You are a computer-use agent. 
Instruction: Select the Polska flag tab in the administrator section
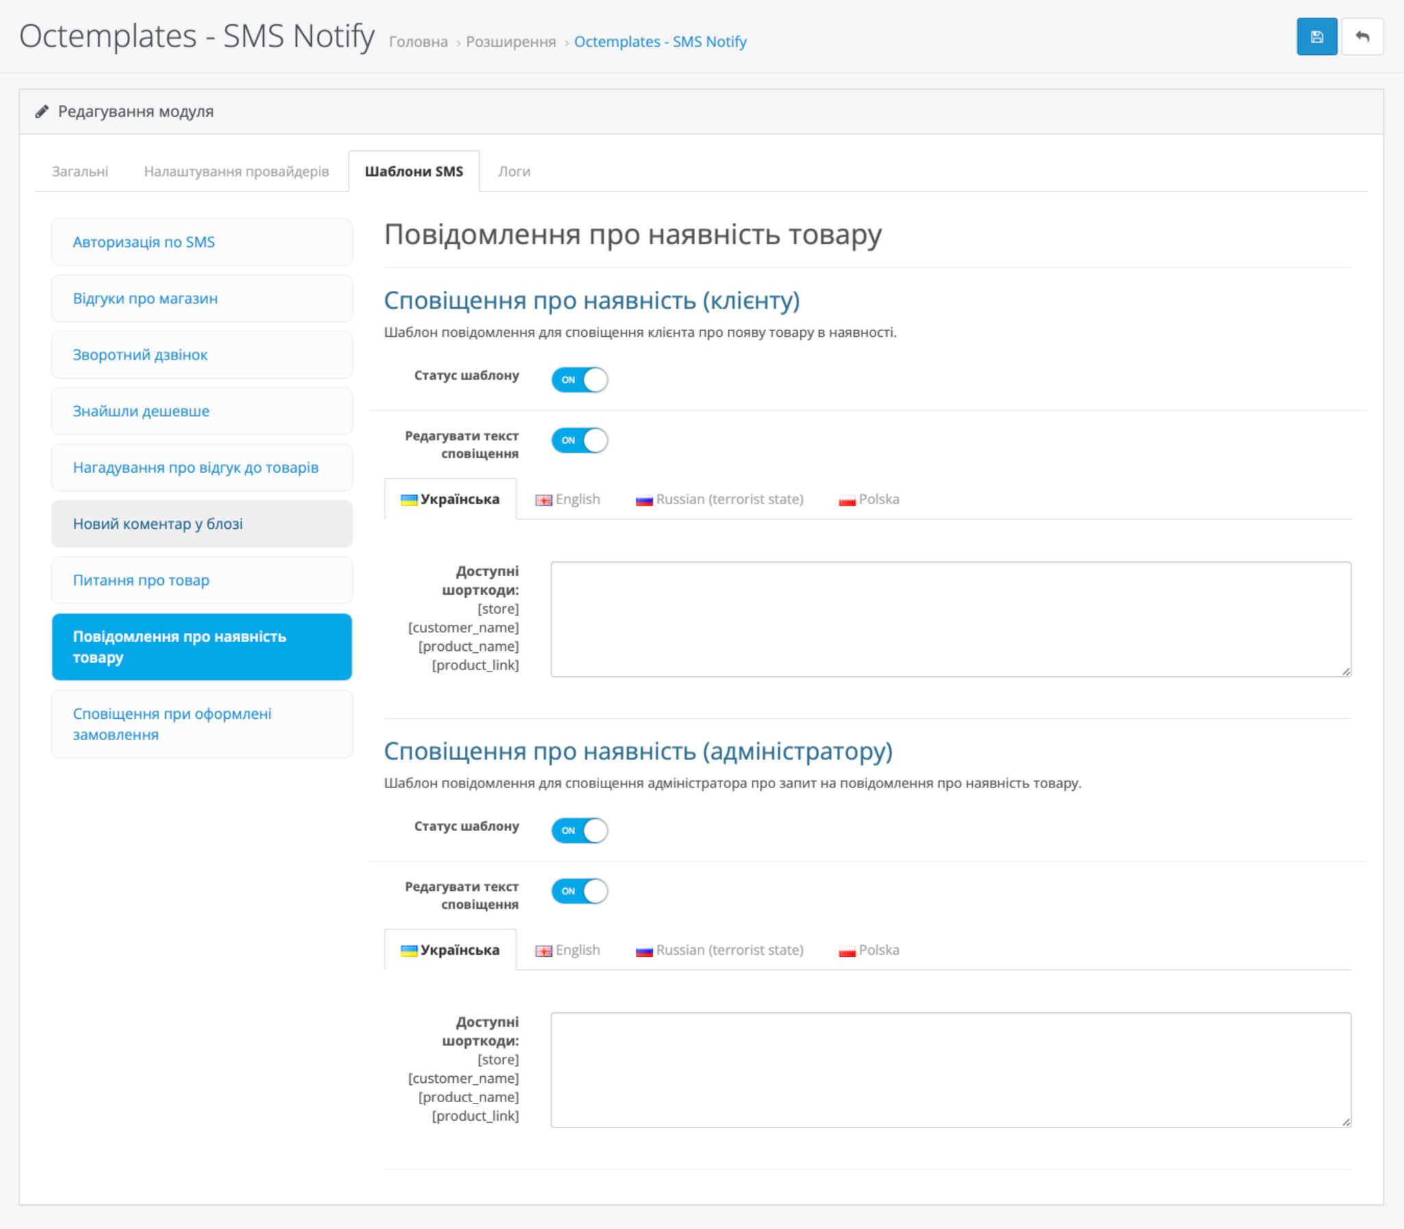tap(869, 950)
